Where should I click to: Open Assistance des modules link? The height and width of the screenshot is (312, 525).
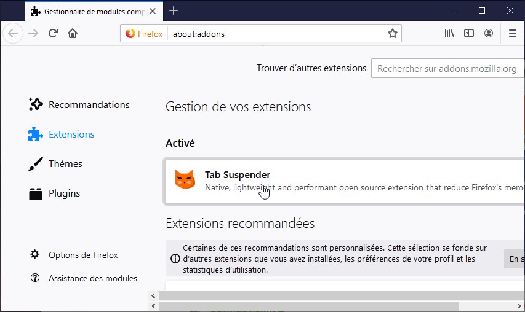(x=92, y=278)
